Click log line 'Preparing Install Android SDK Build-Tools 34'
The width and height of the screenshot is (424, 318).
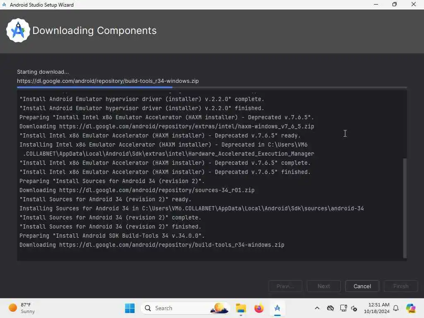112,236
